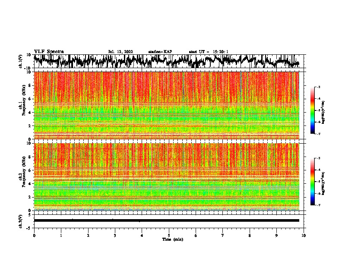Click inside the ch.2 spectrogram panel
Image resolution: width=342 pixels, height=264 pixels.
coord(167,177)
